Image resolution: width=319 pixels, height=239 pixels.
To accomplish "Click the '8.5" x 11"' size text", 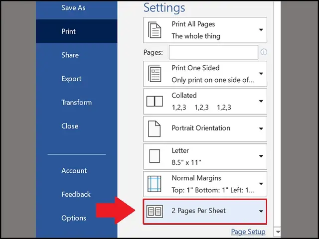I will coord(186,163).
